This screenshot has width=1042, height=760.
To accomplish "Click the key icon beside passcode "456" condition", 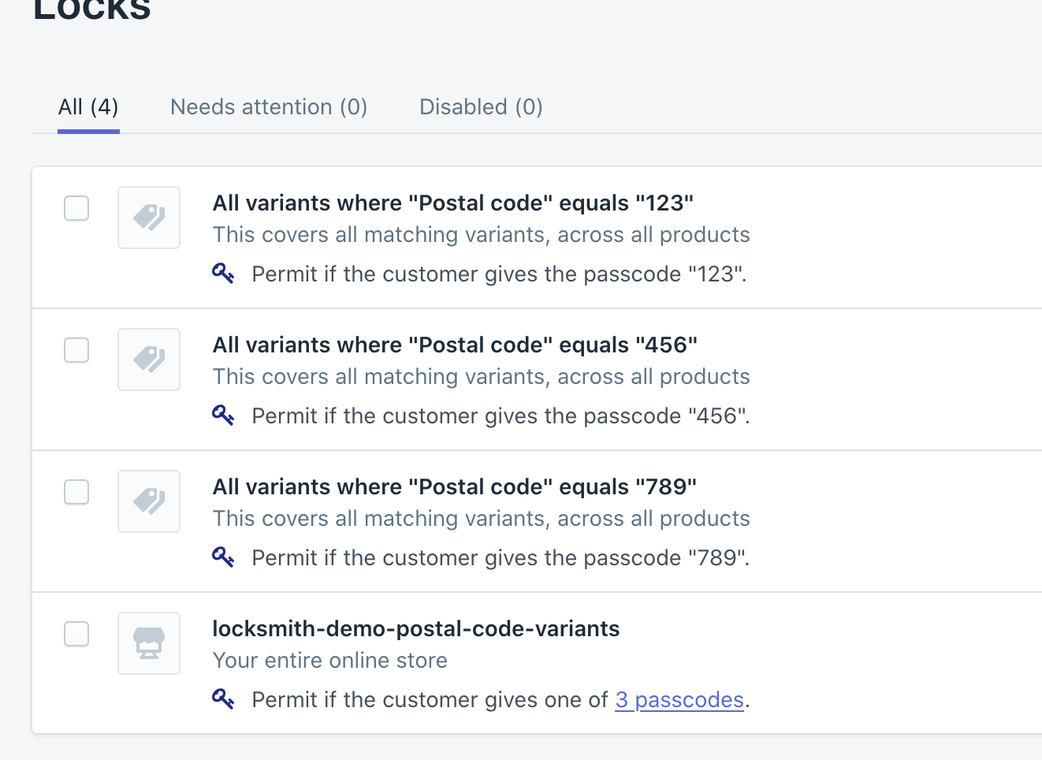I will (x=223, y=415).
